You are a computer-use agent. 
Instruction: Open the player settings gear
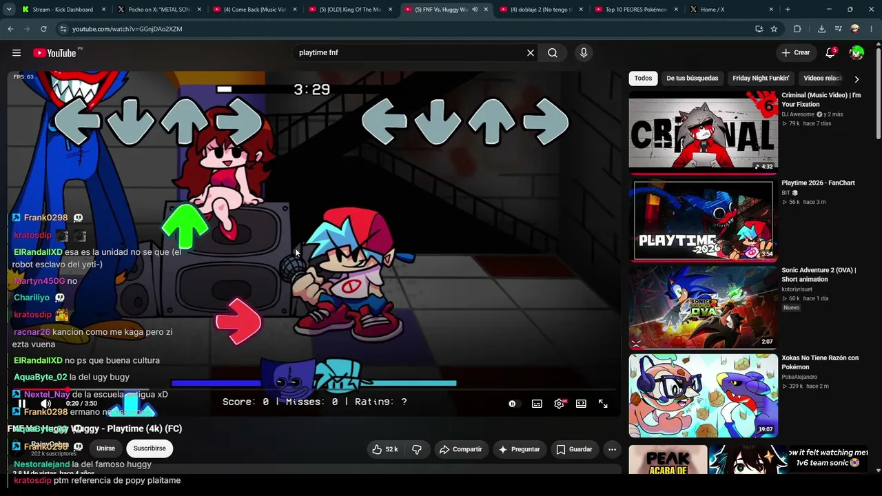[559, 404]
